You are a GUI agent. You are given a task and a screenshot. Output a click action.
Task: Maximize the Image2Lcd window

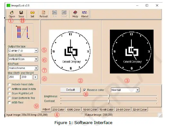[x=147, y=5]
